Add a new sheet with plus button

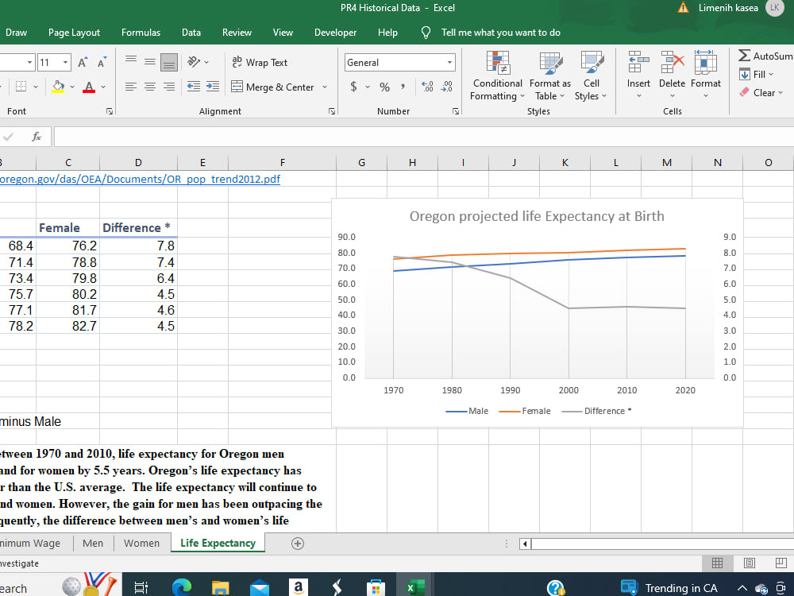pyautogui.click(x=298, y=544)
